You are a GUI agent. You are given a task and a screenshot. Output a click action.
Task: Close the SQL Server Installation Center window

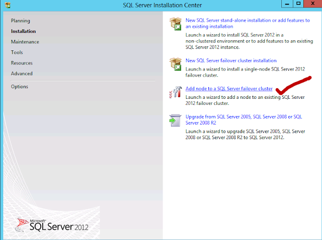click(x=312, y=4)
